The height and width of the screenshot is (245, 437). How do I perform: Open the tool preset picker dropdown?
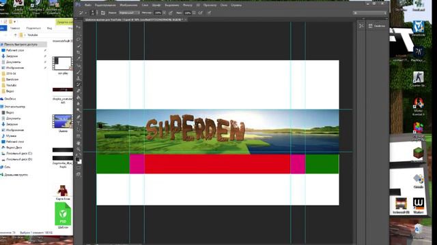(83, 13)
